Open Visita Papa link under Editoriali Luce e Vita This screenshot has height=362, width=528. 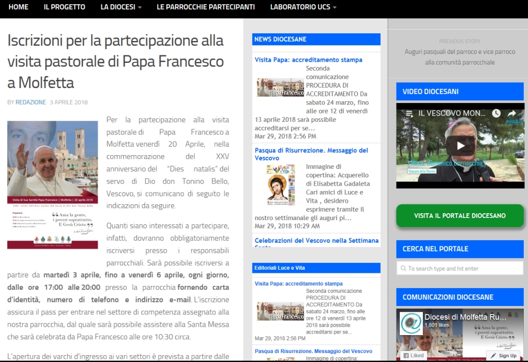tap(299, 283)
